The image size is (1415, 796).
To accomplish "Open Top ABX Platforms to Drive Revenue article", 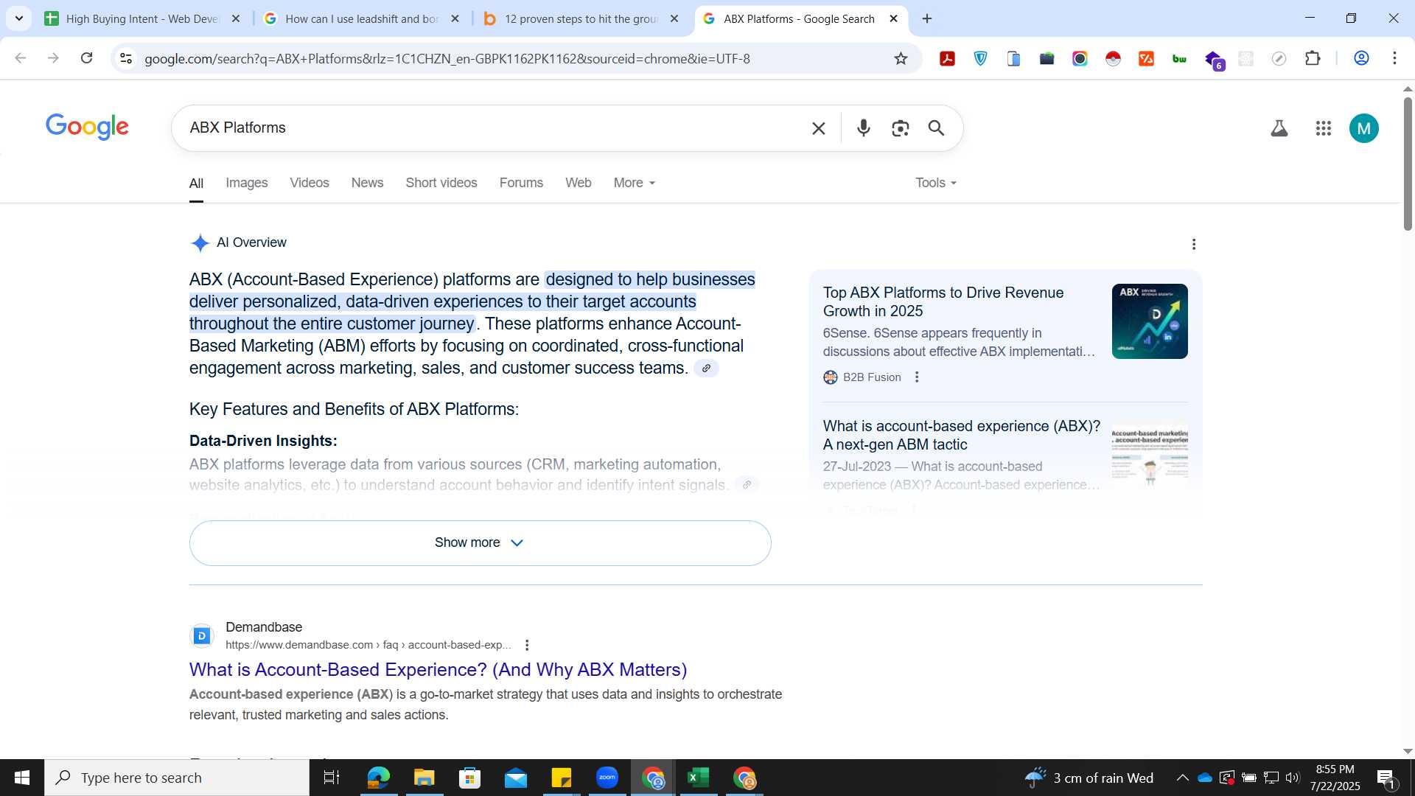I will (943, 301).
